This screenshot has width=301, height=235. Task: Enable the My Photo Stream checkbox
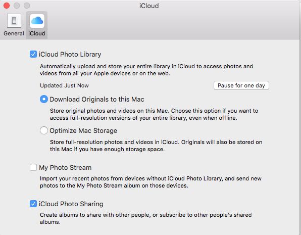pos(33,167)
